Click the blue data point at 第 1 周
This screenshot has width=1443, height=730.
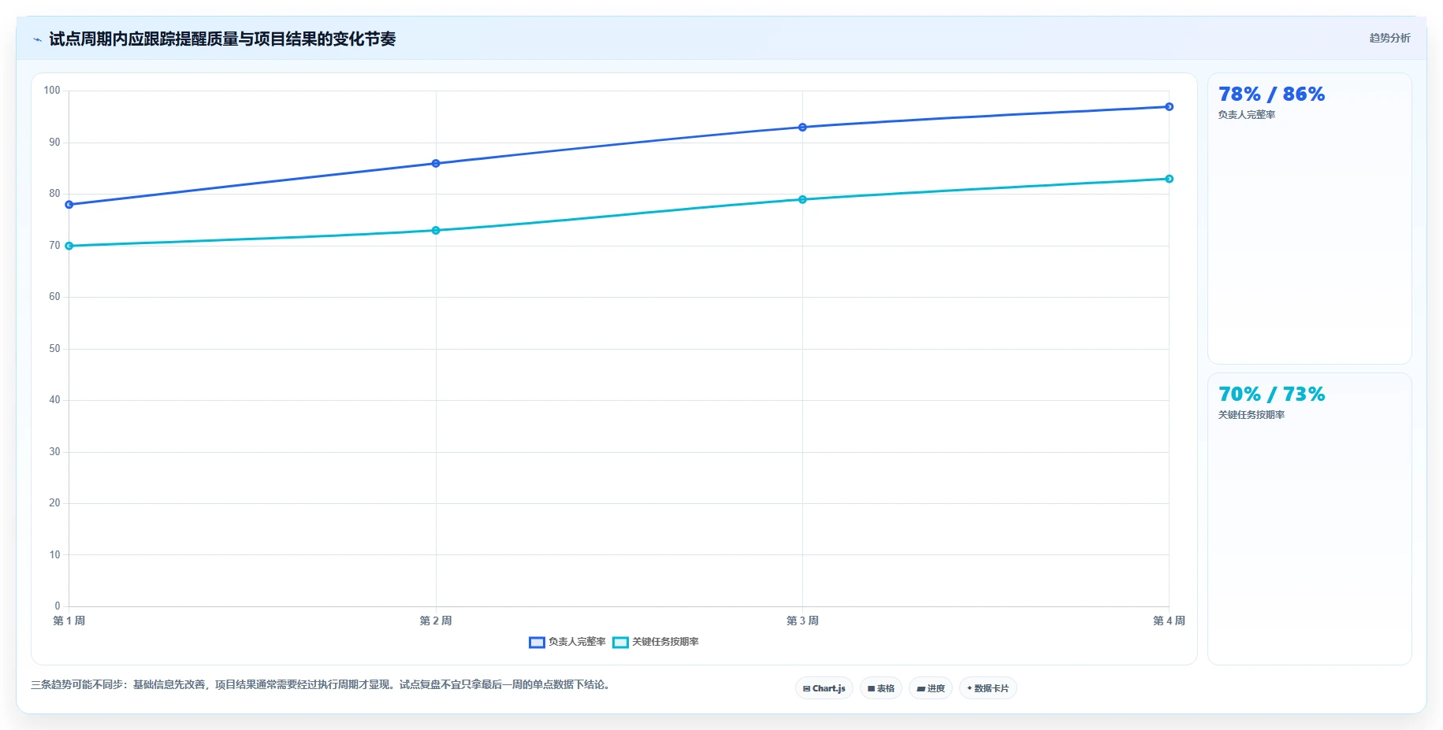point(69,205)
